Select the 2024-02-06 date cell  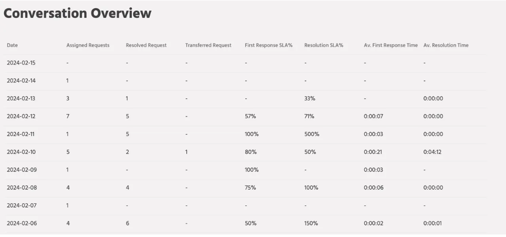[x=21, y=224]
